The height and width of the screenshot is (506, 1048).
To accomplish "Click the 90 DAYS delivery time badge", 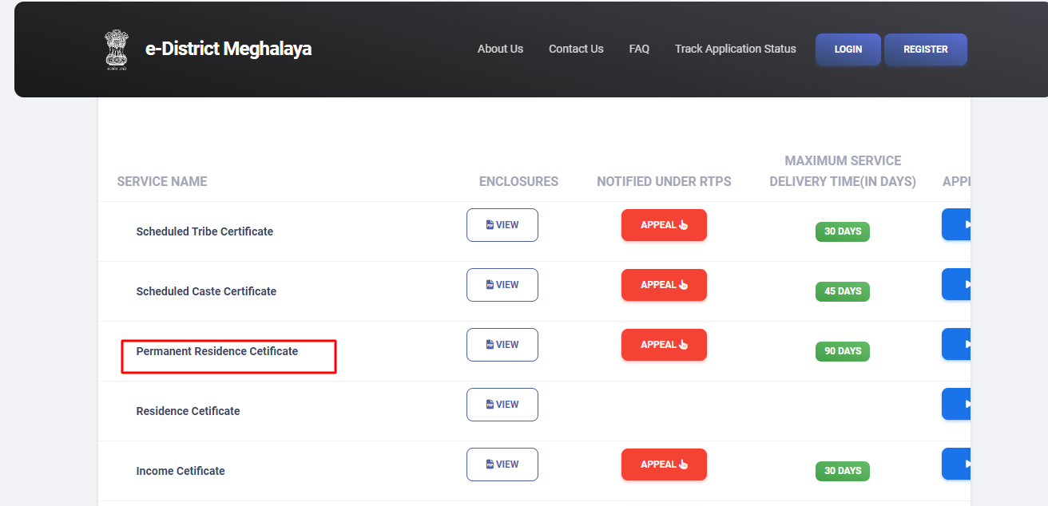I will point(842,351).
